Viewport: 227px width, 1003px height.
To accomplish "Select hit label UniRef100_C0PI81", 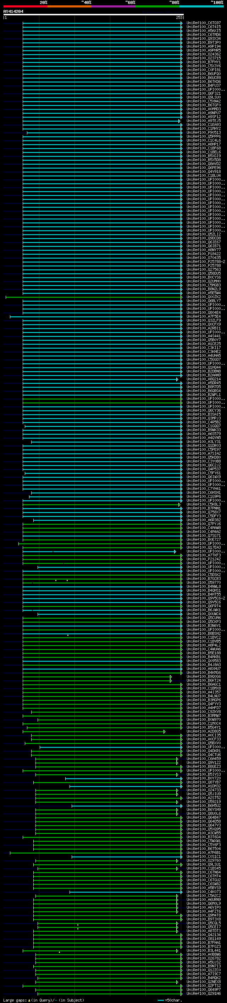I will 204,70.
